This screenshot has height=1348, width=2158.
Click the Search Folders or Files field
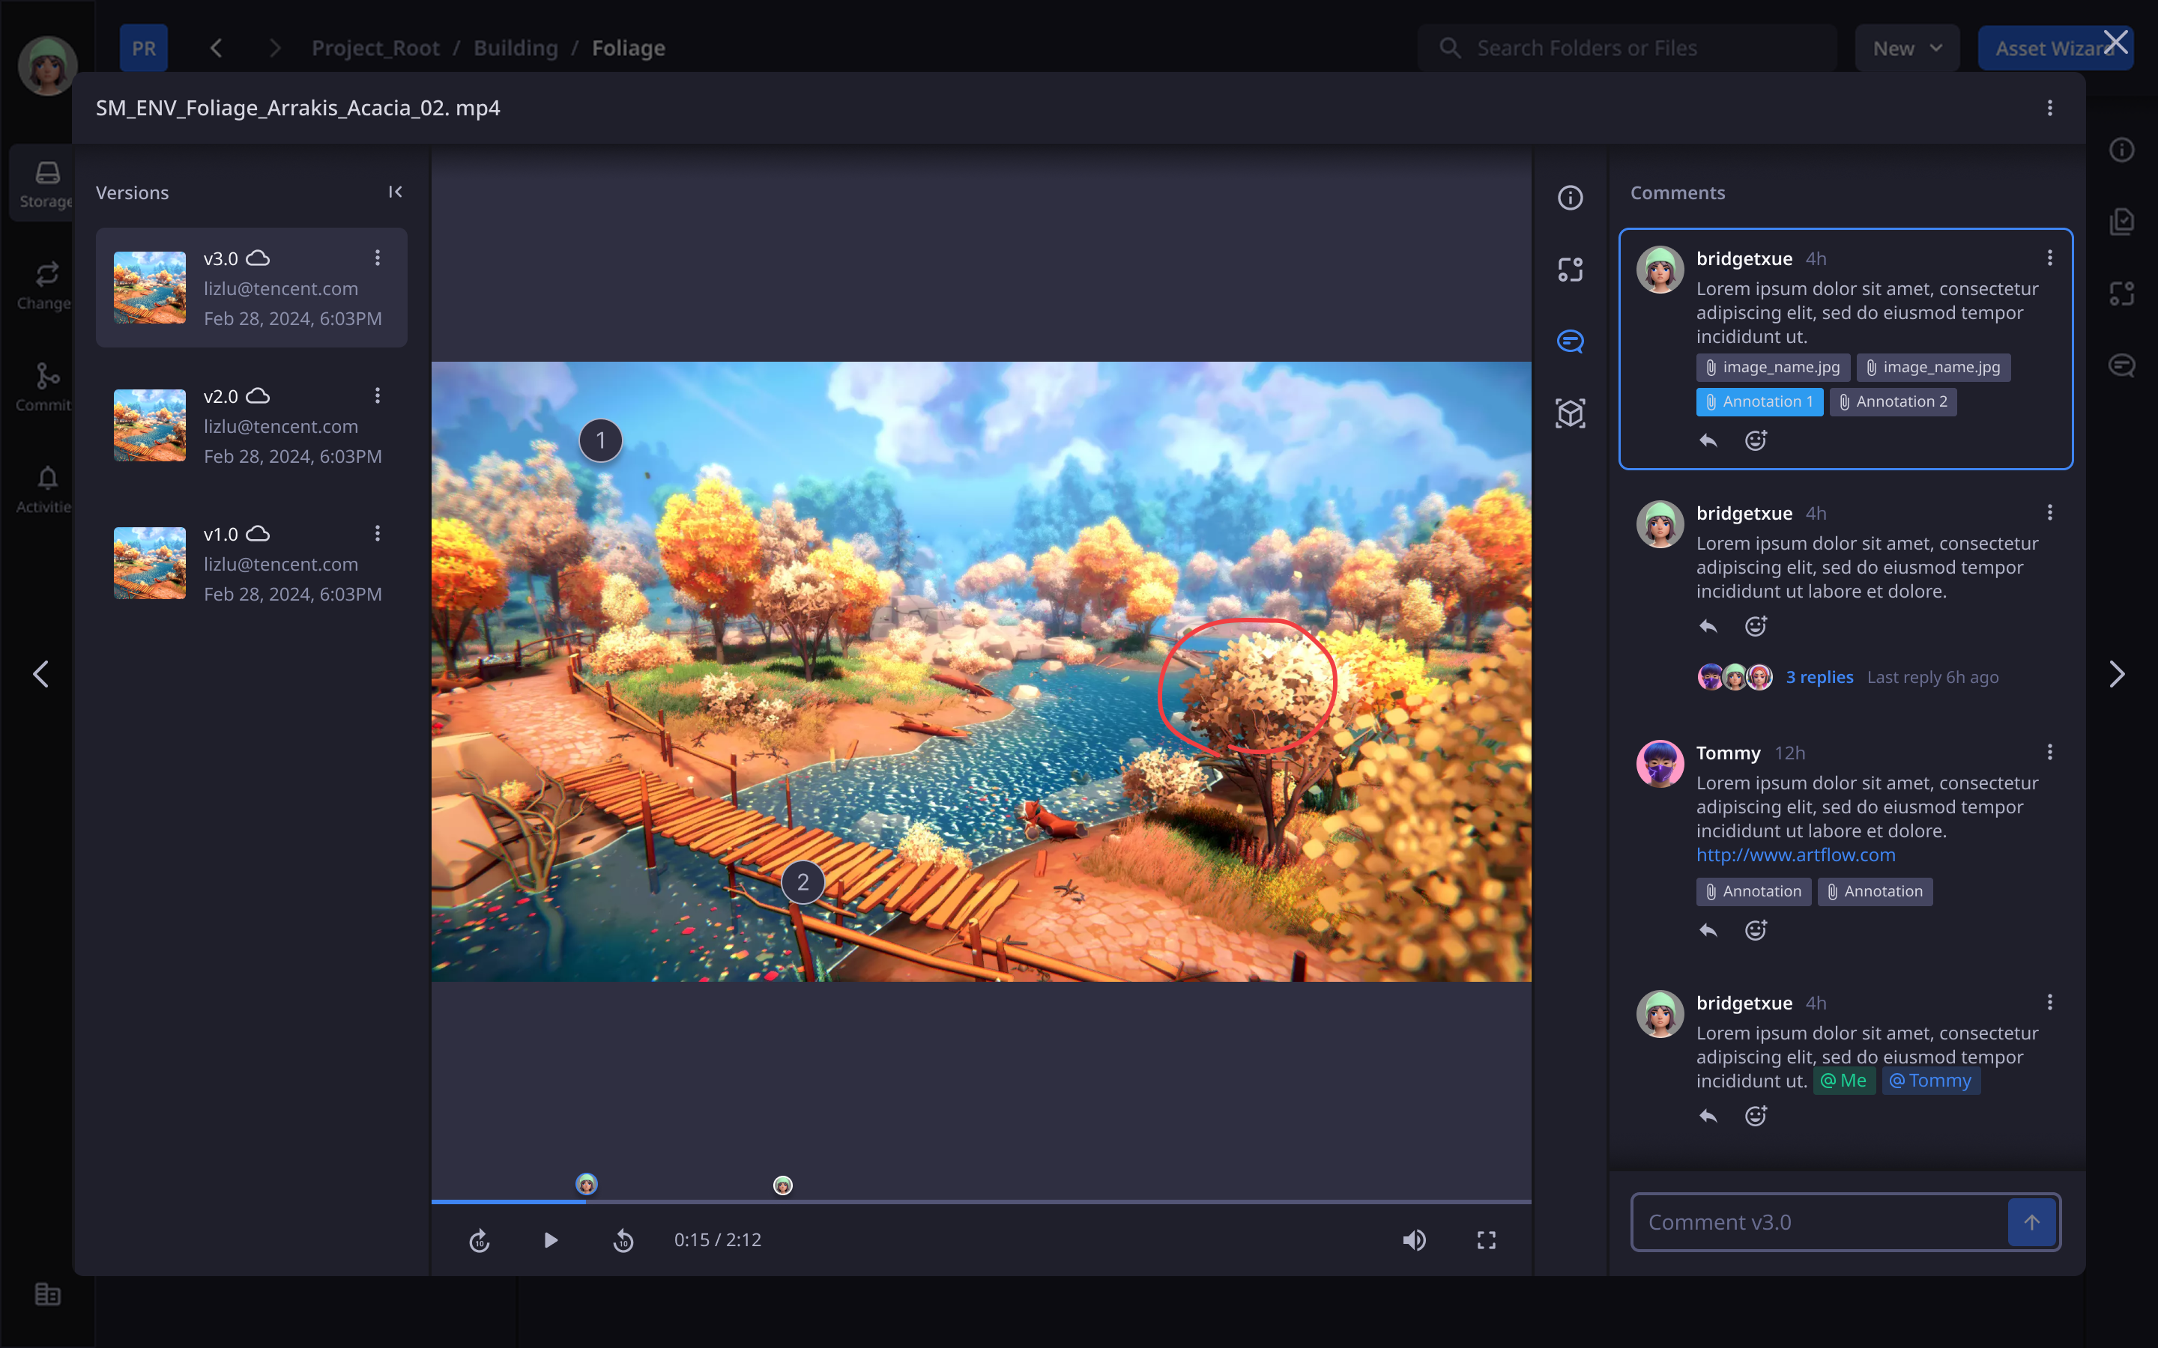point(1627,48)
